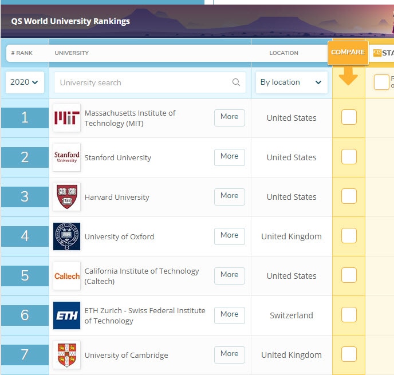
Task: Open More for ETH Zurich
Action: tap(229, 315)
